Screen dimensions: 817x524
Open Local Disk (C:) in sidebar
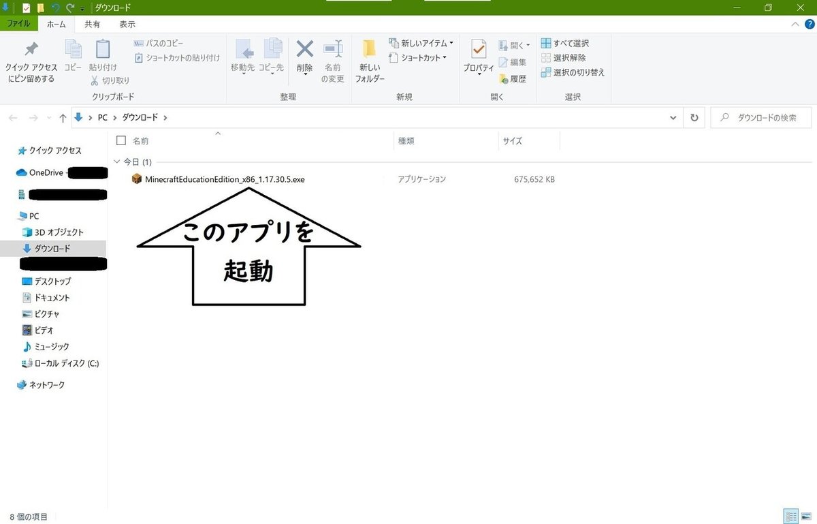[61, 363]
